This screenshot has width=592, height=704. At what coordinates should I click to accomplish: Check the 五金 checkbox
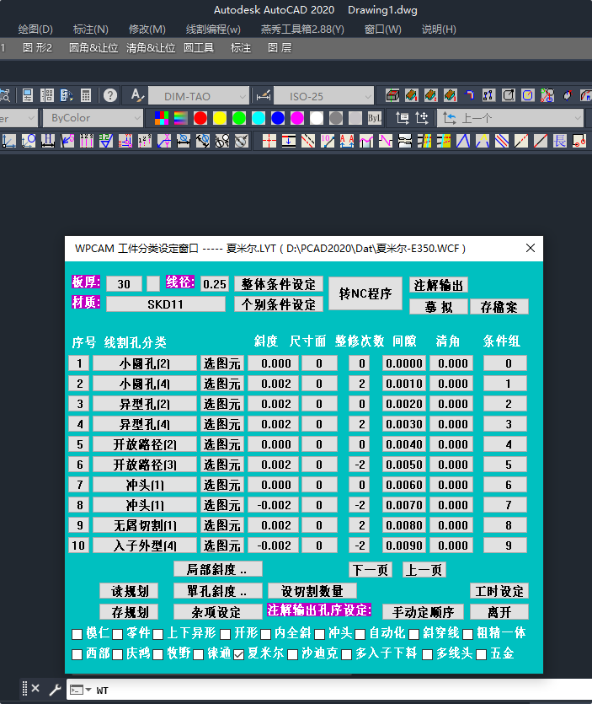coord(481,654)
